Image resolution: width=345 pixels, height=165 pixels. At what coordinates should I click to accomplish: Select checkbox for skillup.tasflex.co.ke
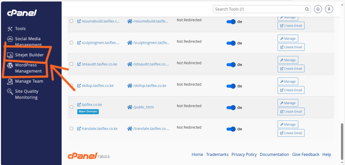(71, 86)
